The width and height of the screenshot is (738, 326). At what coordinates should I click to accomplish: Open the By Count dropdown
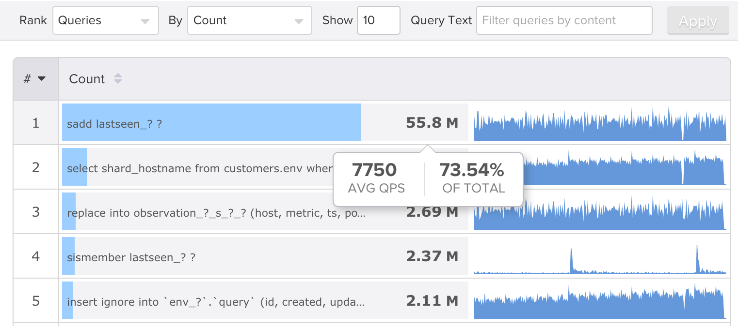[249, 20]
